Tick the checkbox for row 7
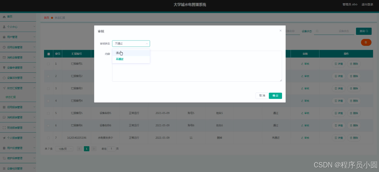Image resolution: width=379 pixels, height=172 pixels. click(x=48, y=138)
